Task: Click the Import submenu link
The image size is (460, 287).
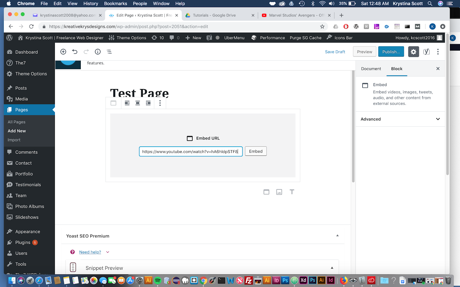Action: coord(14,140)
